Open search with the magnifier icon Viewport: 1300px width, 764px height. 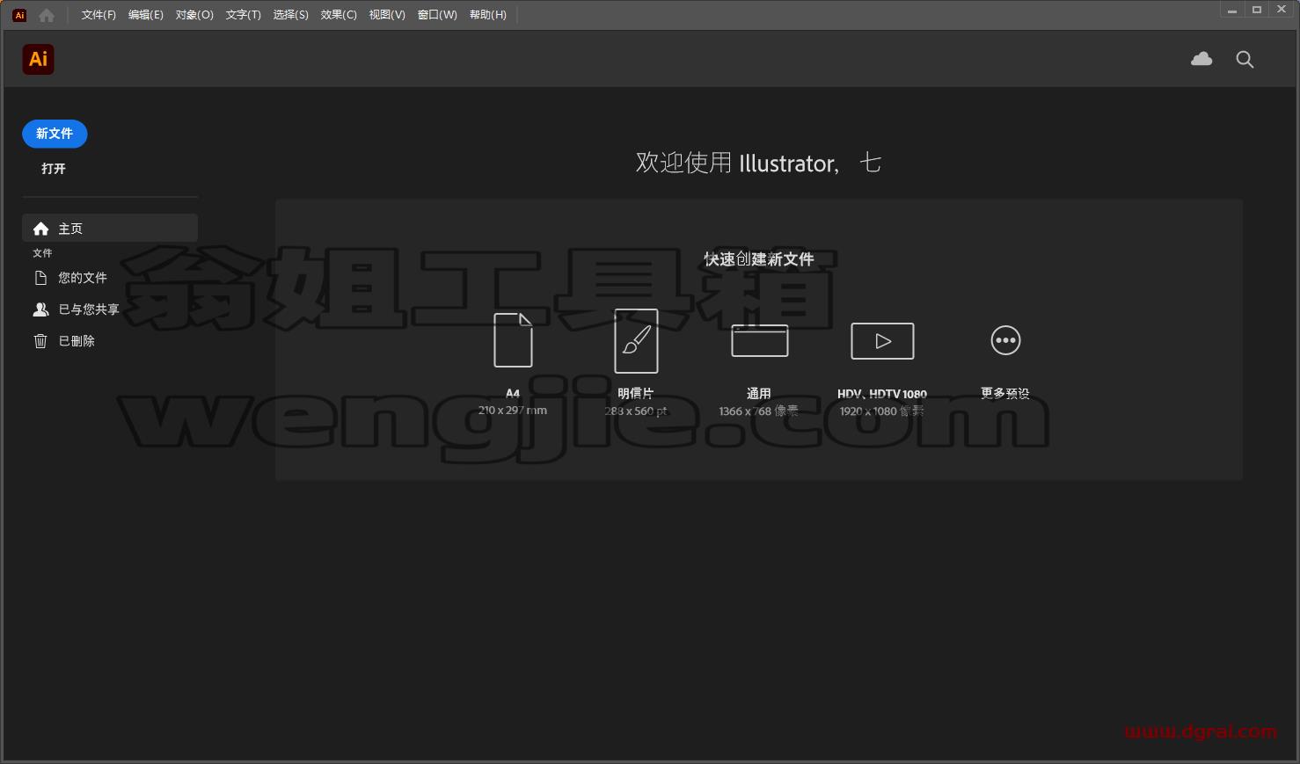coord(1245,59)
